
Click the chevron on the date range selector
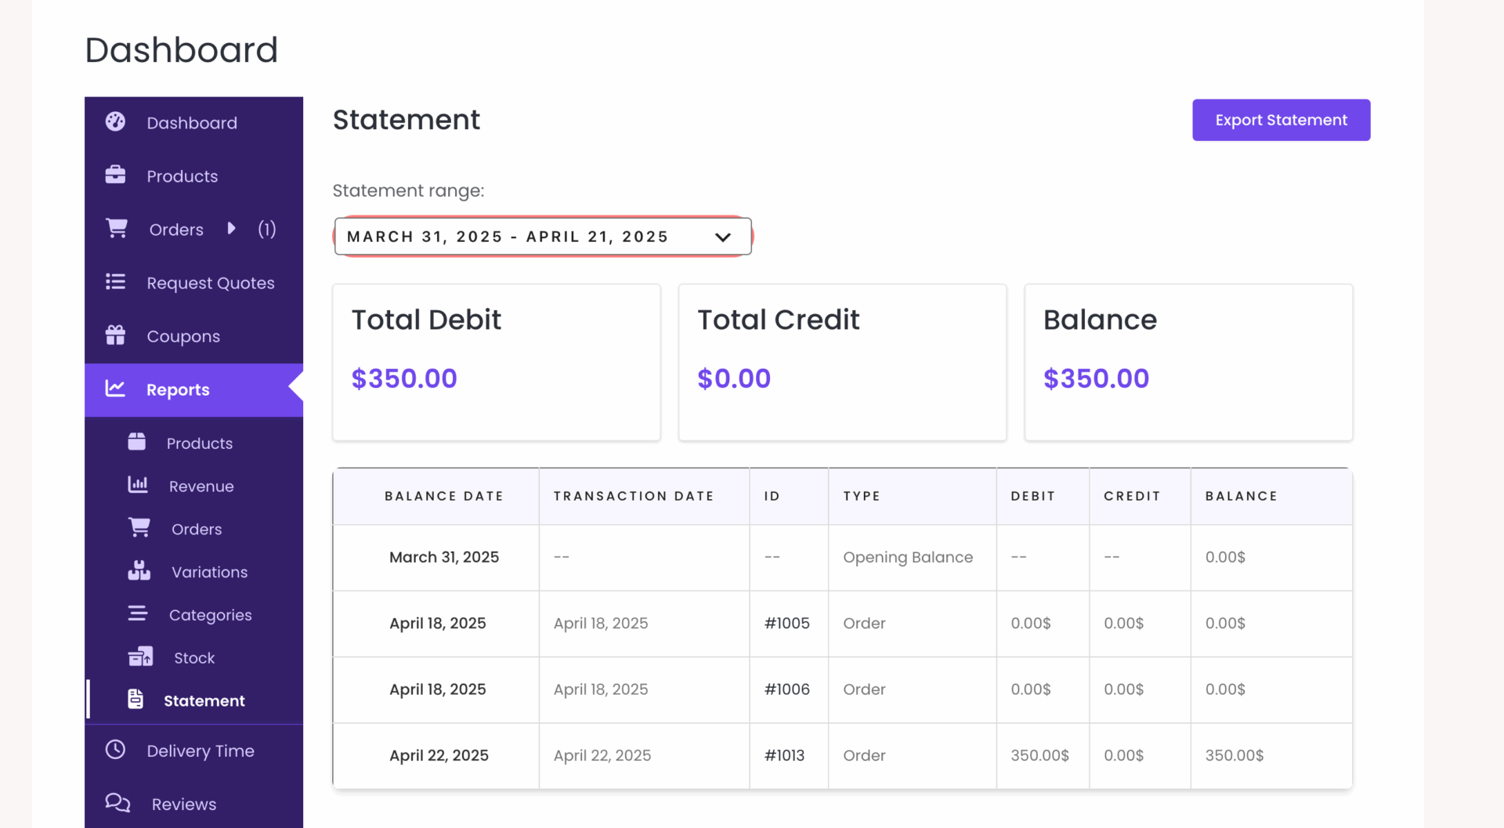click(x=723, y=237)
